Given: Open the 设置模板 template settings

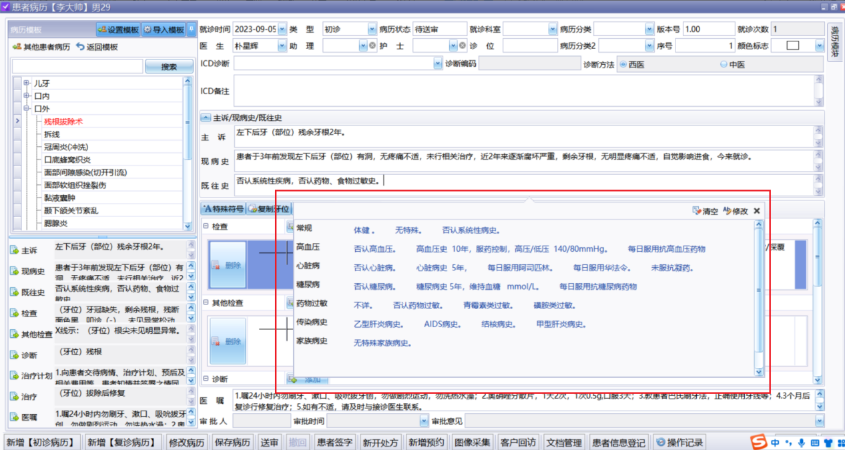Looking at the screenshot, I should tap(118, 30).
